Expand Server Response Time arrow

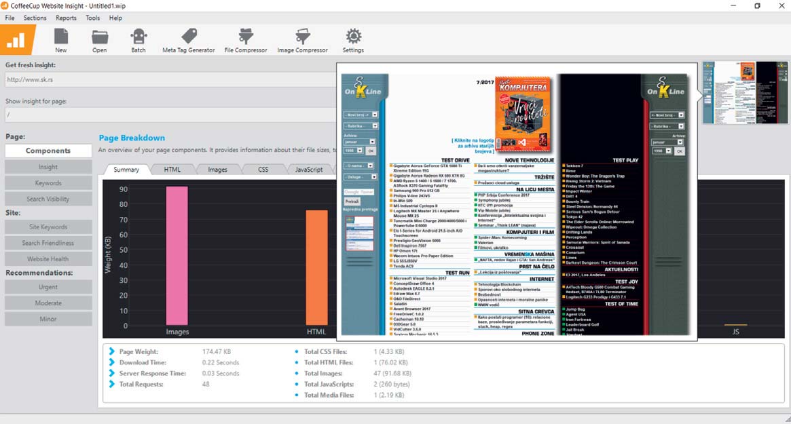(x=111, y=373)
